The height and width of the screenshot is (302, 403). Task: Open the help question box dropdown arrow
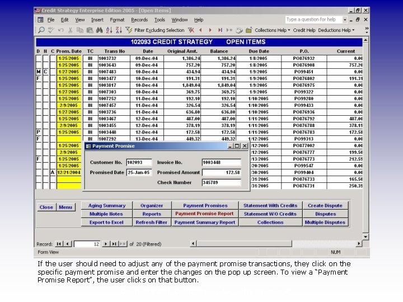click(x=345, y=20)
